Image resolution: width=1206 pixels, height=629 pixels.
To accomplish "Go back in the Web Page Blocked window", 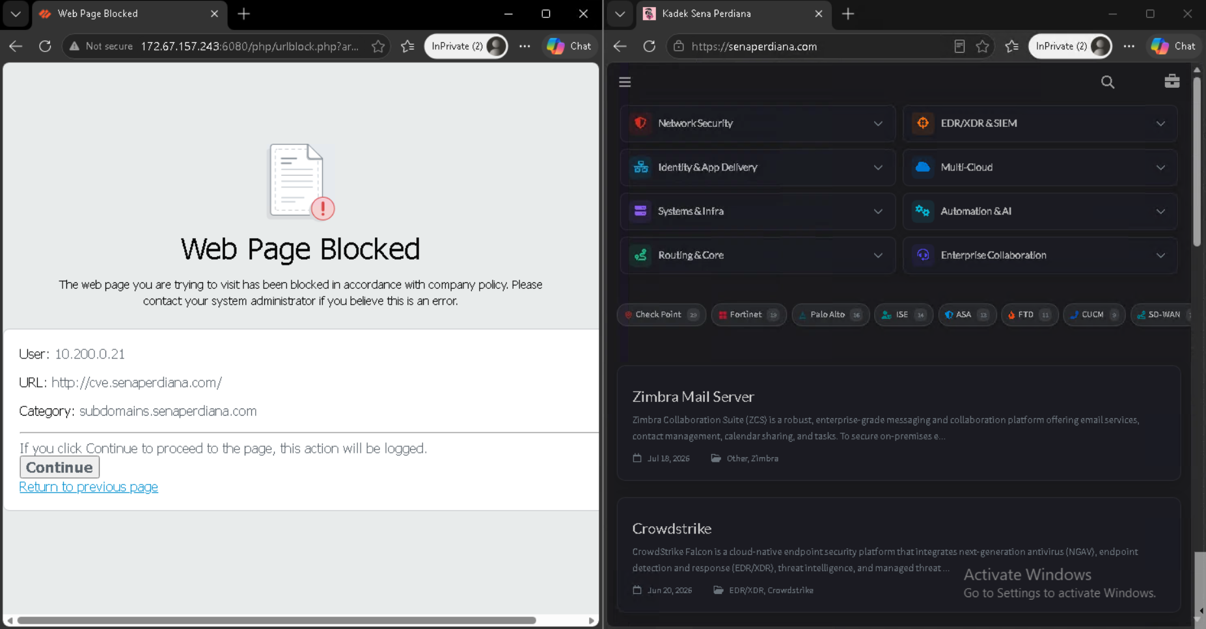I will pos(16,46).
